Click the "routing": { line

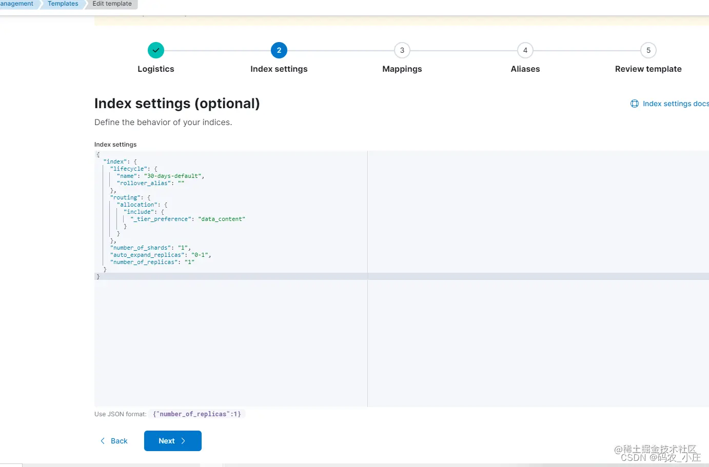130,197
